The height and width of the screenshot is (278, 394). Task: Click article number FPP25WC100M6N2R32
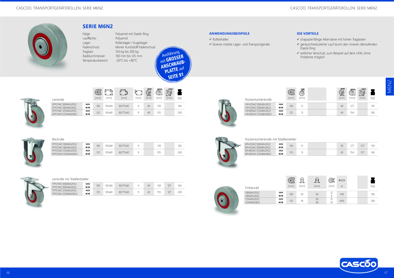point(64,144)
